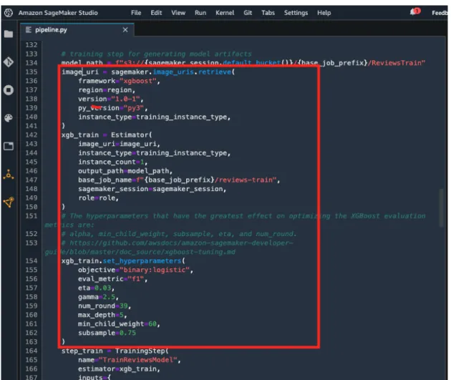
Task: Open the File Browser folder icon
Action: [x=9, y=34]
